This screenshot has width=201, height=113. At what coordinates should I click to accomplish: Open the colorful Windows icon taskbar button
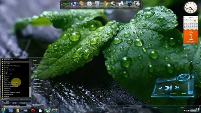[x=55, y=110]
